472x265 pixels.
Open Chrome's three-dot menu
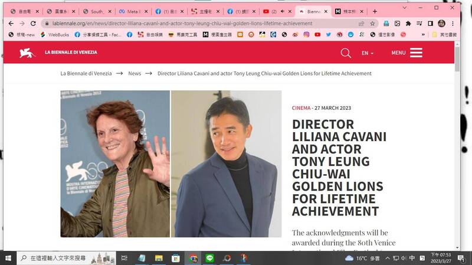(x=453, y=24)
